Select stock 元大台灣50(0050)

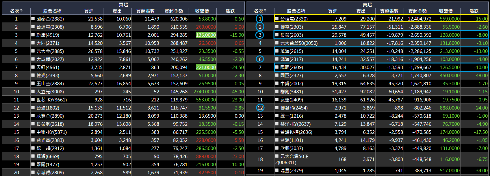tap(299, 43)
